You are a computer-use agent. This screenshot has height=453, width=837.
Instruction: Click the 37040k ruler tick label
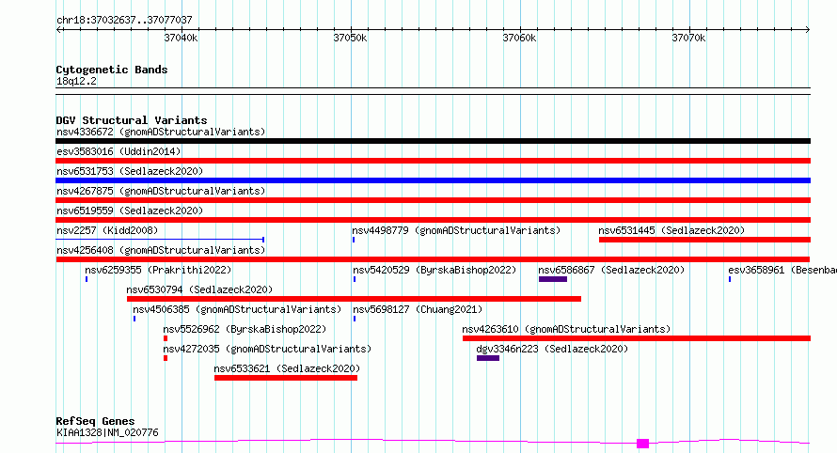click(x=181, y=38)
